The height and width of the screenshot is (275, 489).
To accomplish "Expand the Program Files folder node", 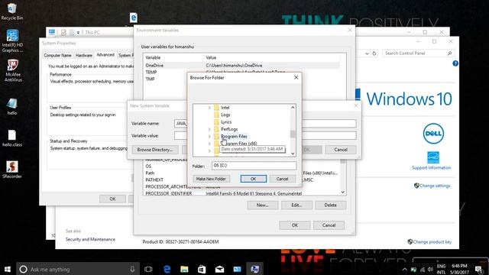I will coord(209,137).
